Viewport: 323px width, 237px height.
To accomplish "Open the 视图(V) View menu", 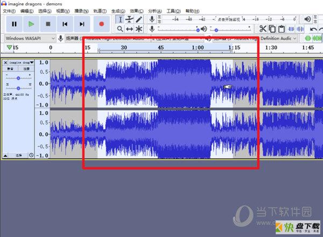I will point(63,11).
